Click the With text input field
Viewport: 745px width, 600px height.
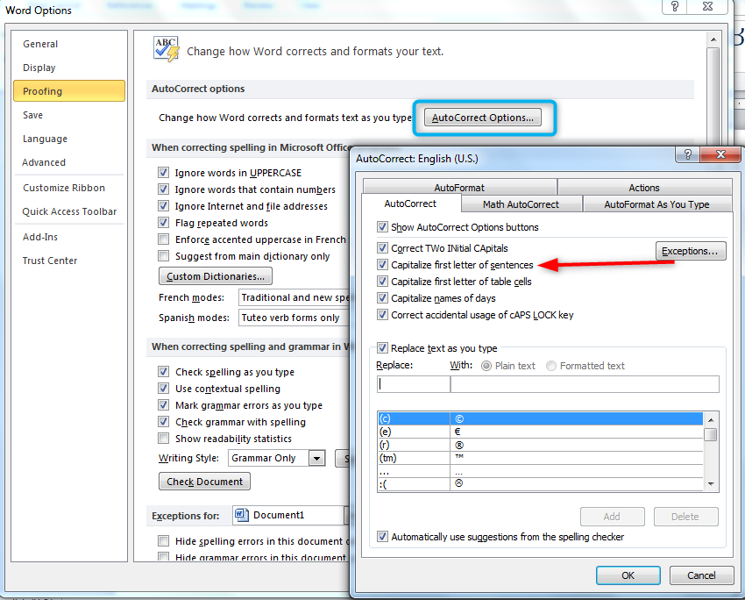585,384
